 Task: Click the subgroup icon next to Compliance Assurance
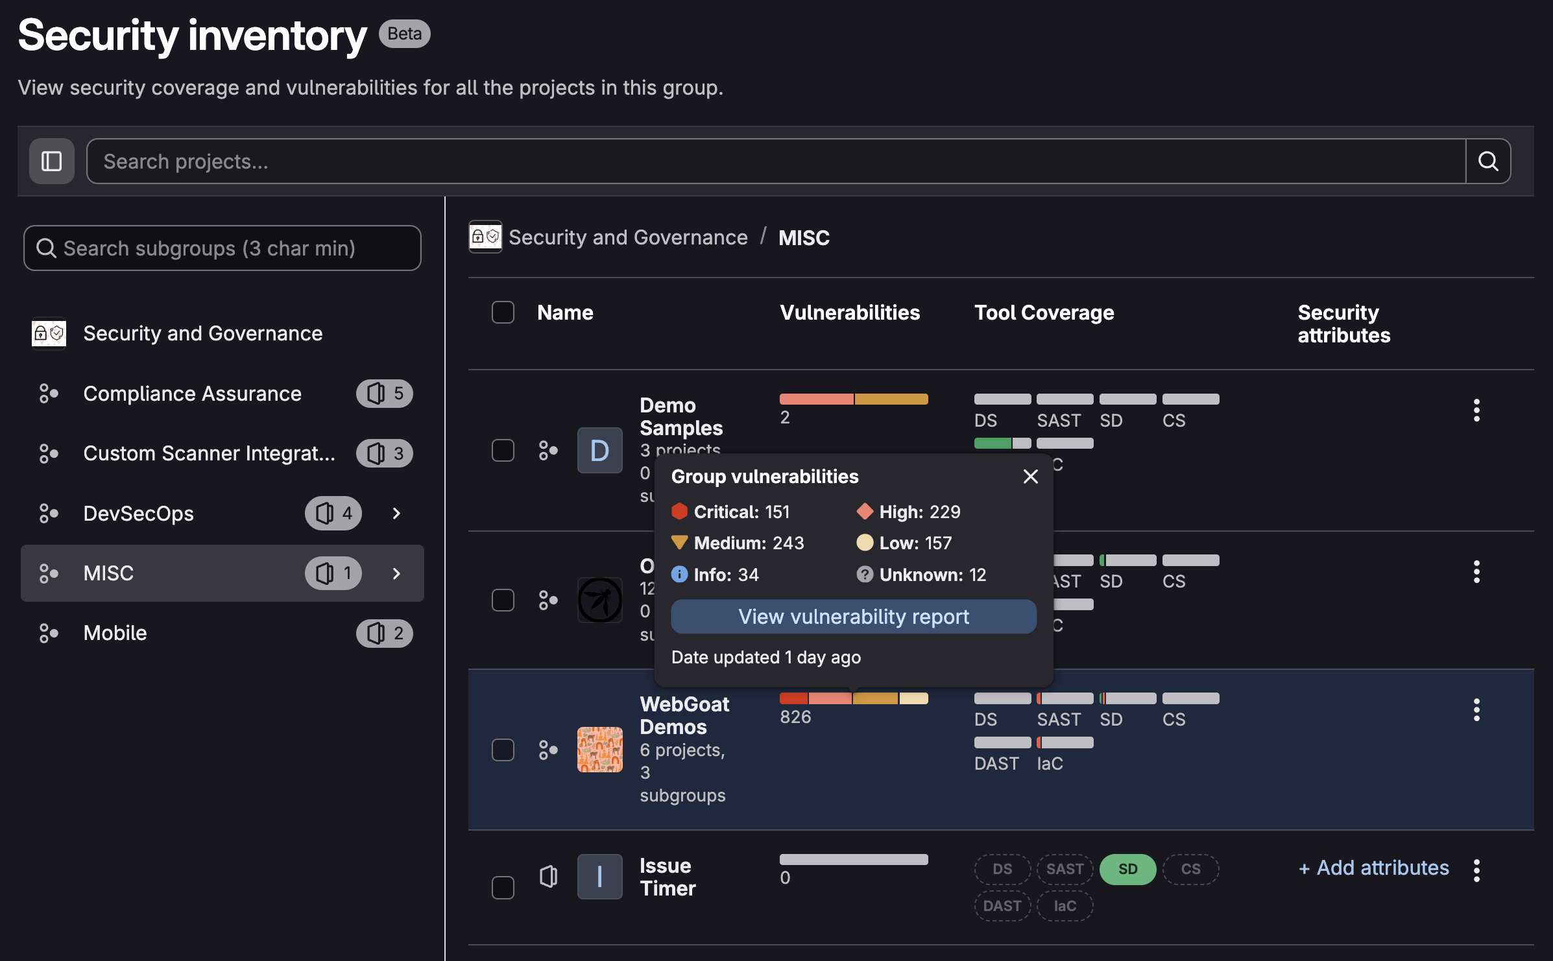point(48,393)
